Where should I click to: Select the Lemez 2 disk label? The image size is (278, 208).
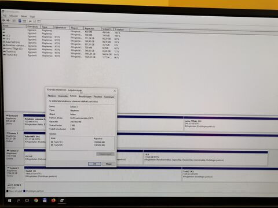(x=13, y=151)
